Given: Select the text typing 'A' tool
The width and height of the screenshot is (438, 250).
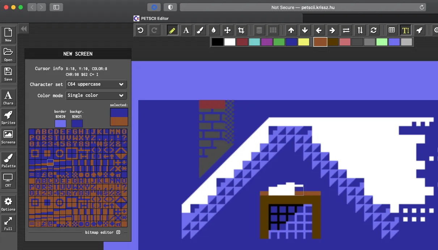Looking at the screenshot, I should [x=186, y=30].
